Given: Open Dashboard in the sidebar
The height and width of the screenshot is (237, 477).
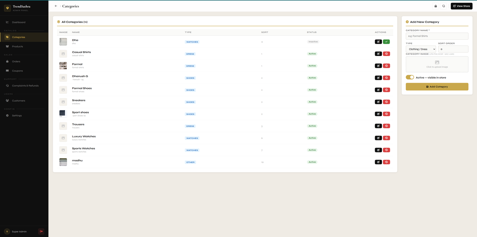Looking at the screenshot, I should coord(24,22).
